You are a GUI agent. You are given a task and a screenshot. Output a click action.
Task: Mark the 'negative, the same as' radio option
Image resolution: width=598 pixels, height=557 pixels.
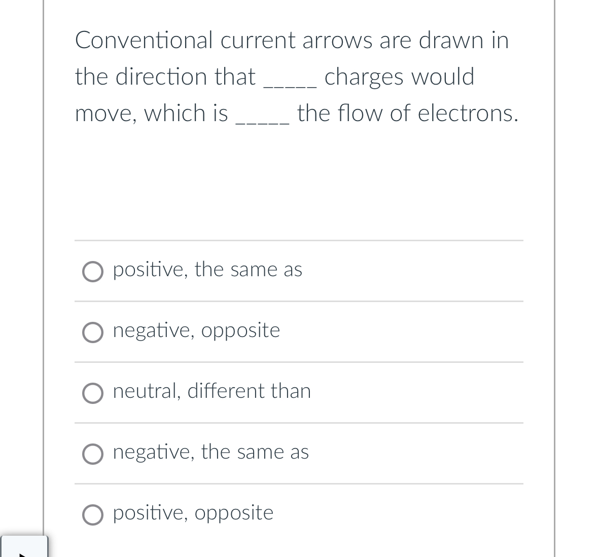coord(93,454)
